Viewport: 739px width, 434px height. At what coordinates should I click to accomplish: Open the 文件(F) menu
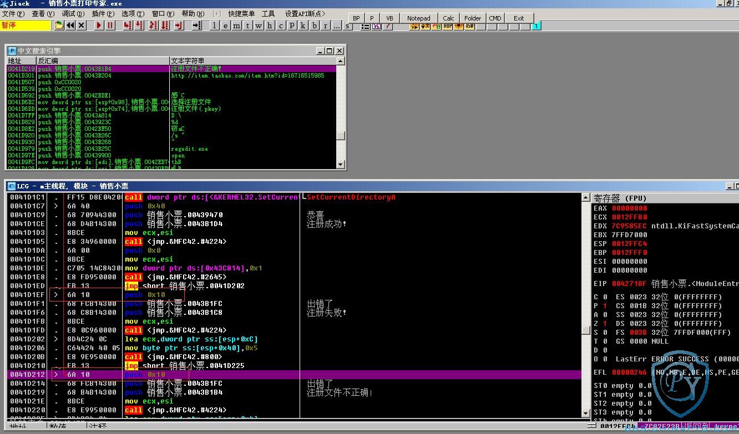[13, 13]
